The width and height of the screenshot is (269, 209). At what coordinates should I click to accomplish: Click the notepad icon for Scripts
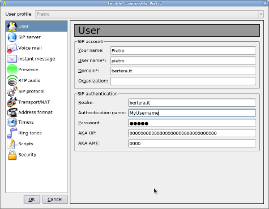[x=12, y=143]
